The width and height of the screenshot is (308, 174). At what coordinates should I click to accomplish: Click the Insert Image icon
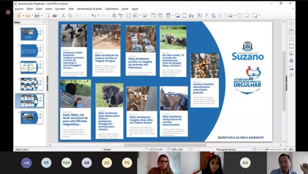click(x=178, y=15)
